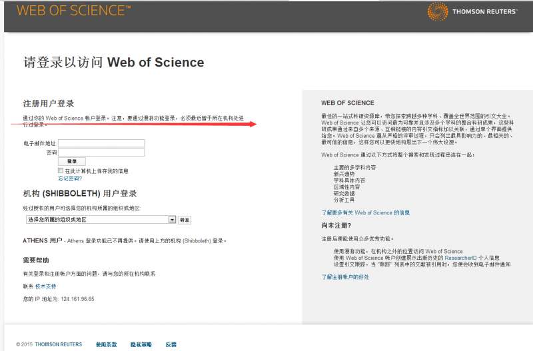Click the WEB OF SCIENCE sidebar heading
The width and height of the screenshot is (533, 351).
coord(347,103)
